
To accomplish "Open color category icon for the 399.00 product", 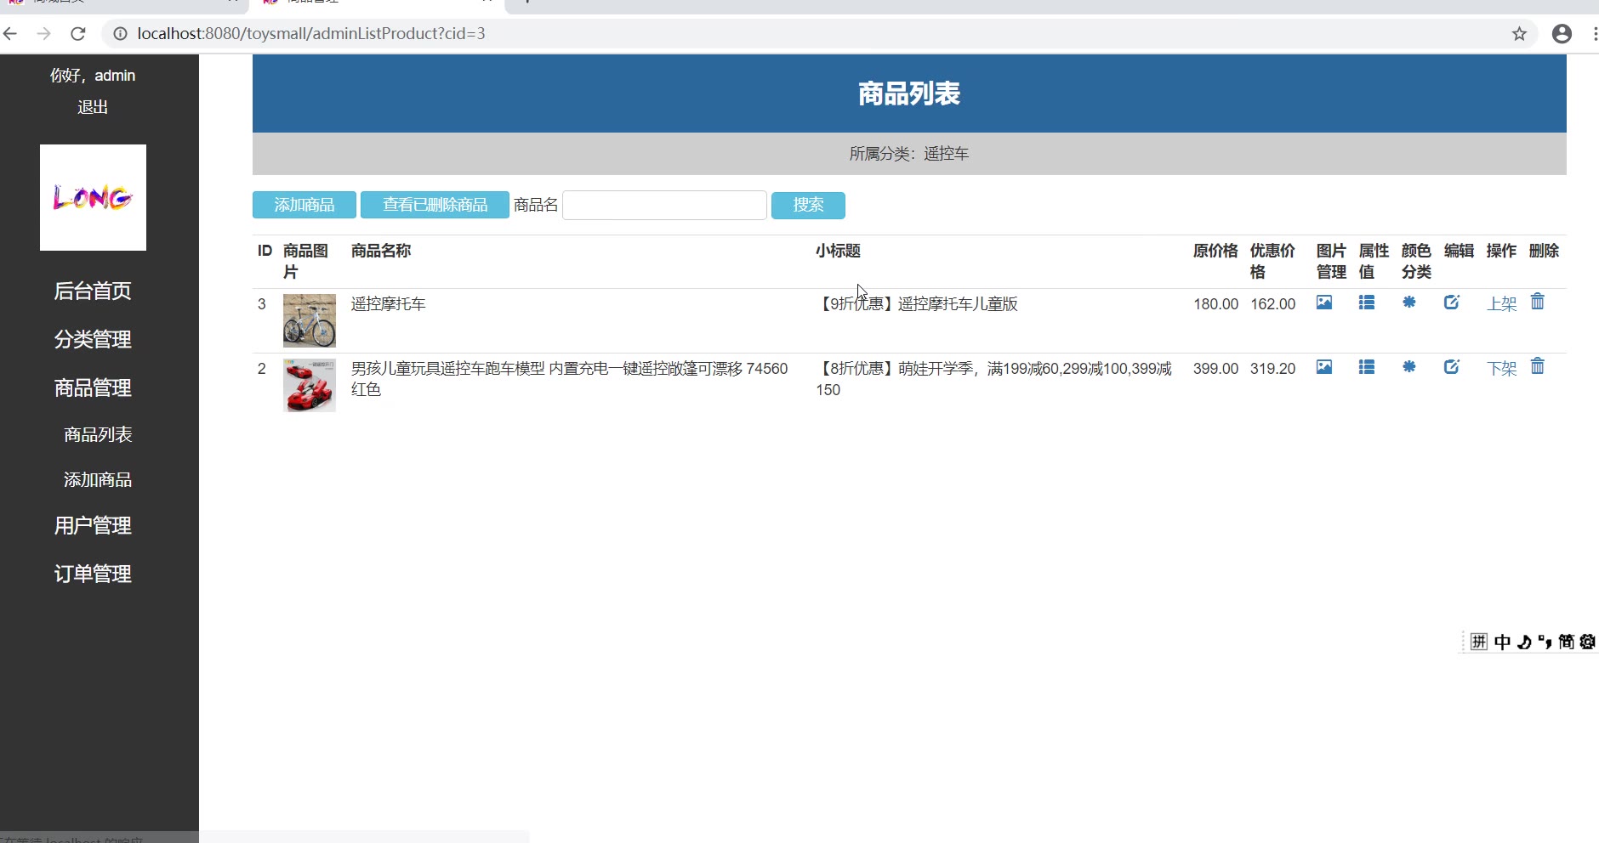I will tap(1409, 367).
